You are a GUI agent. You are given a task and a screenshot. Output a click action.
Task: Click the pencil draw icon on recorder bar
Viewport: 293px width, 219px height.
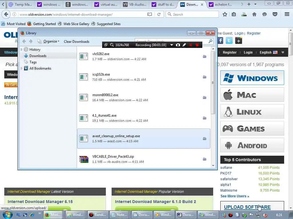tap(184, 45)
